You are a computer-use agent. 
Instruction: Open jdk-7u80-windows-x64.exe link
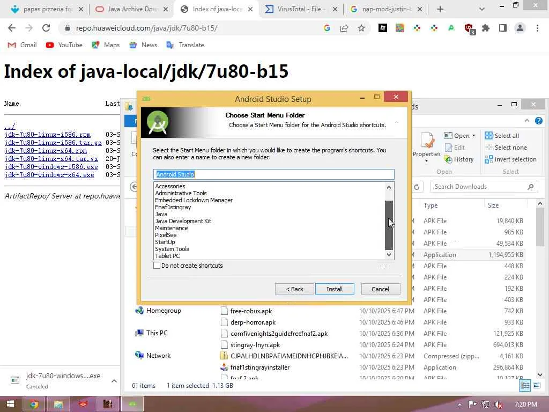(x=49, y=175)
